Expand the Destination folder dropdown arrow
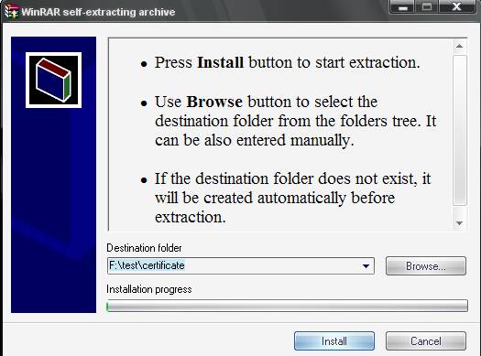Image resolution: width=481 pixels, height=356 pixels. click(366, 266)
